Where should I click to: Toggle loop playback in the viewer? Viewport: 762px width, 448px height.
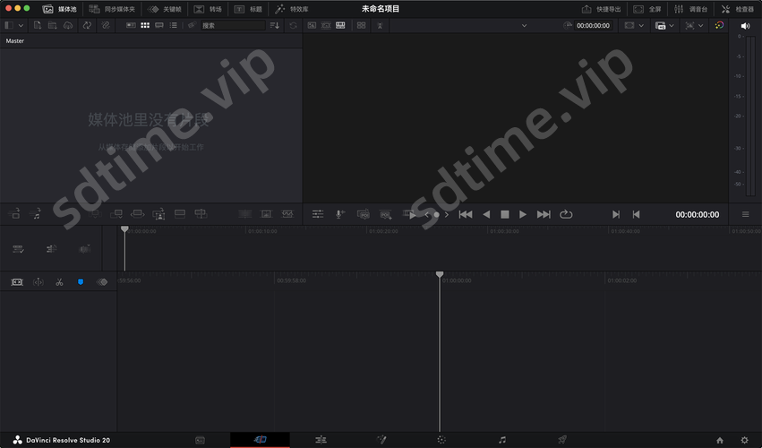566,214
